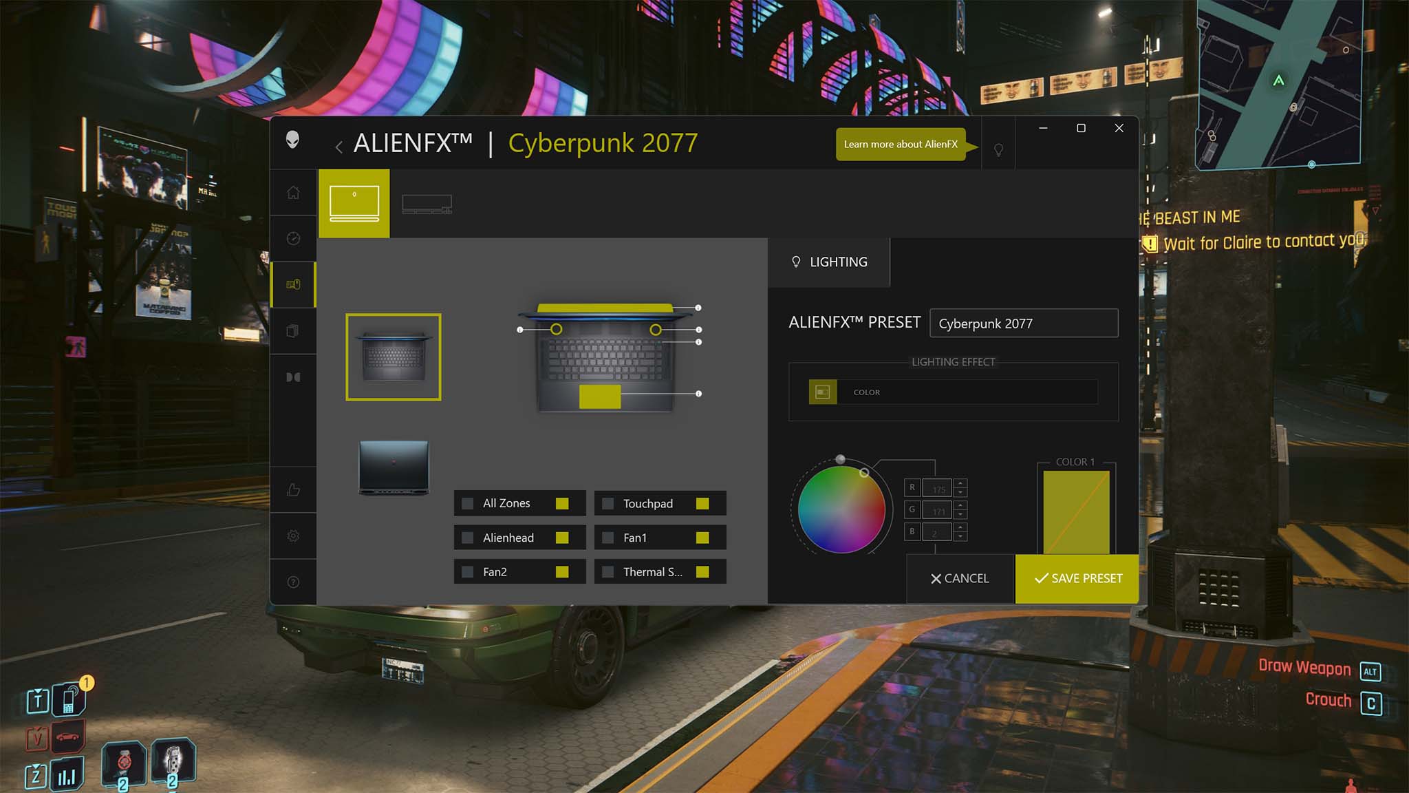Image resolution: width=1409 pixels, height=793 pixels.
Task: Open the COLOR lighting effect dropdown
Action: click(x=953, y=392)
